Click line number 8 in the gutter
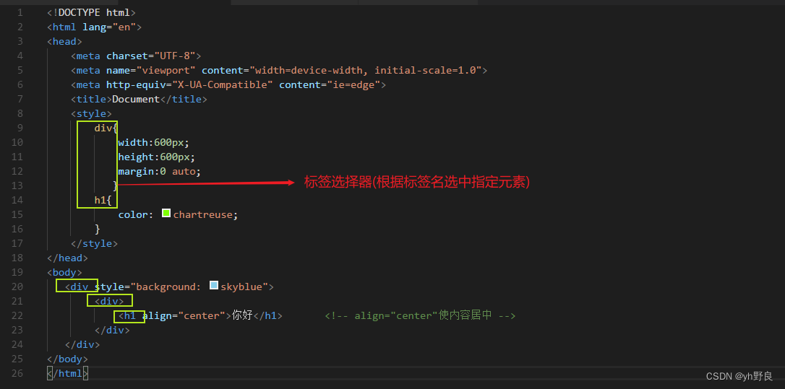Image resolution: width=785 pixels, height=389 pixels. click(20, 113)
